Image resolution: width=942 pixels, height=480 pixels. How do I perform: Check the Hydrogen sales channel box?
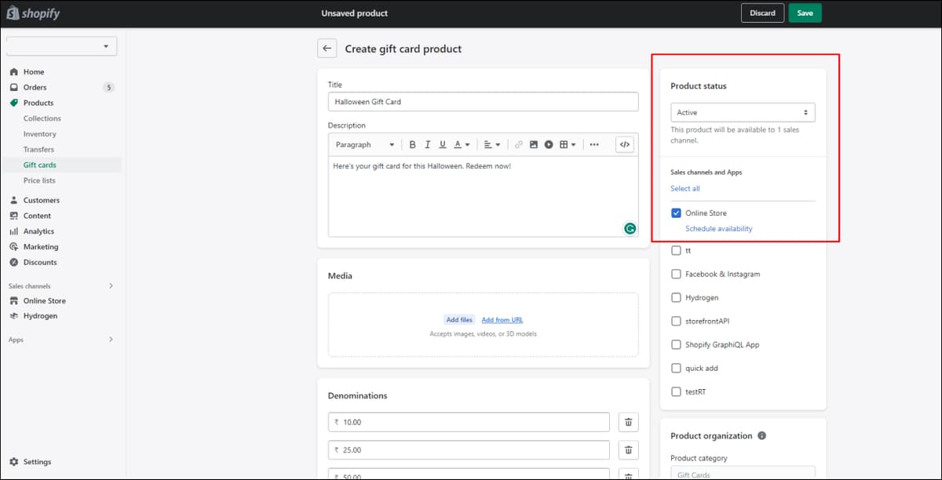tap(676, 297)
